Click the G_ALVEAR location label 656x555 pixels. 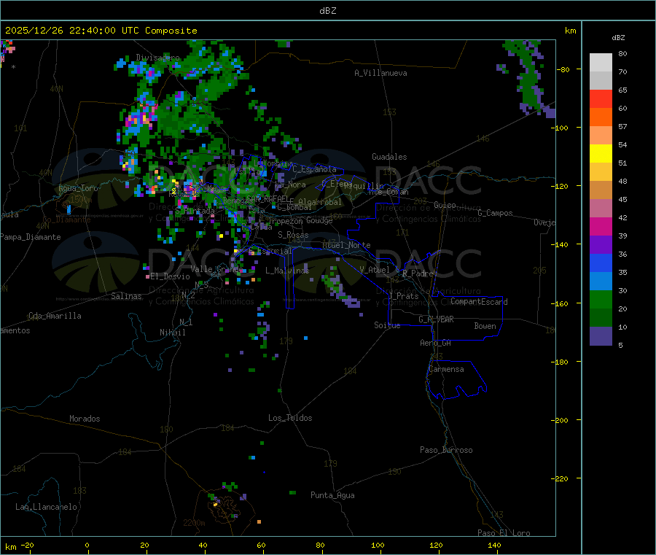(437, 319)
